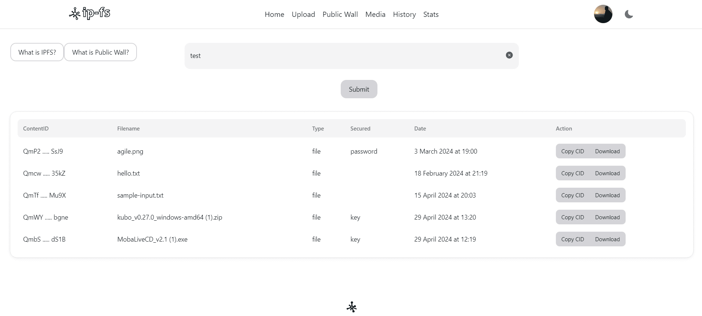Clear the search field with X icon

pos(509,55)
